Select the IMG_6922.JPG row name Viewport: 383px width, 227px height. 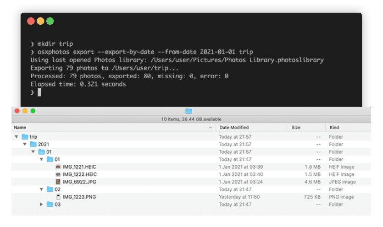pyautogui.click(x=79, y=182)
